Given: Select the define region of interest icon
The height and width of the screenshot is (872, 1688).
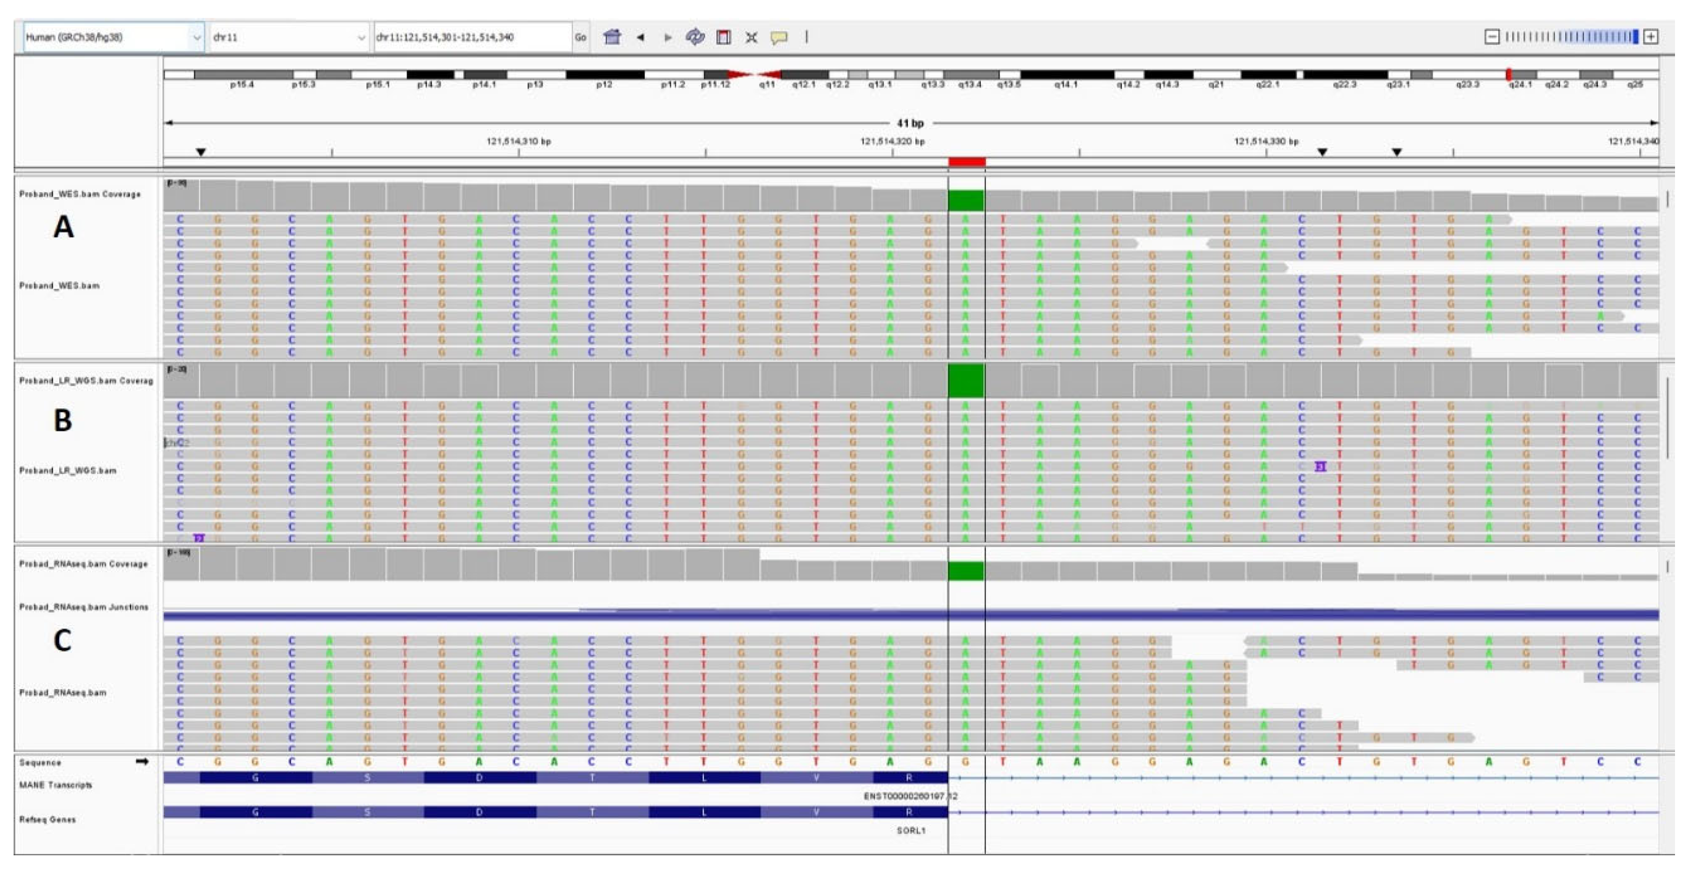Looking at the screenshot, I should [723, 37].
